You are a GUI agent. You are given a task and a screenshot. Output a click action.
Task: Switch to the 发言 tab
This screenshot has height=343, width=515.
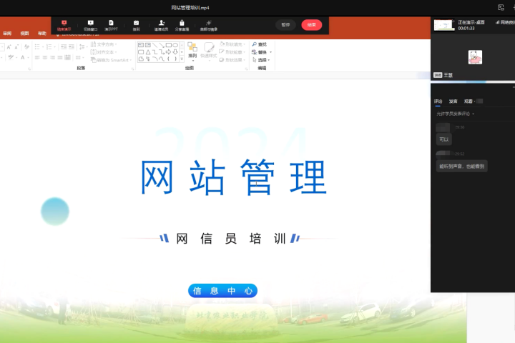point(453,101)
